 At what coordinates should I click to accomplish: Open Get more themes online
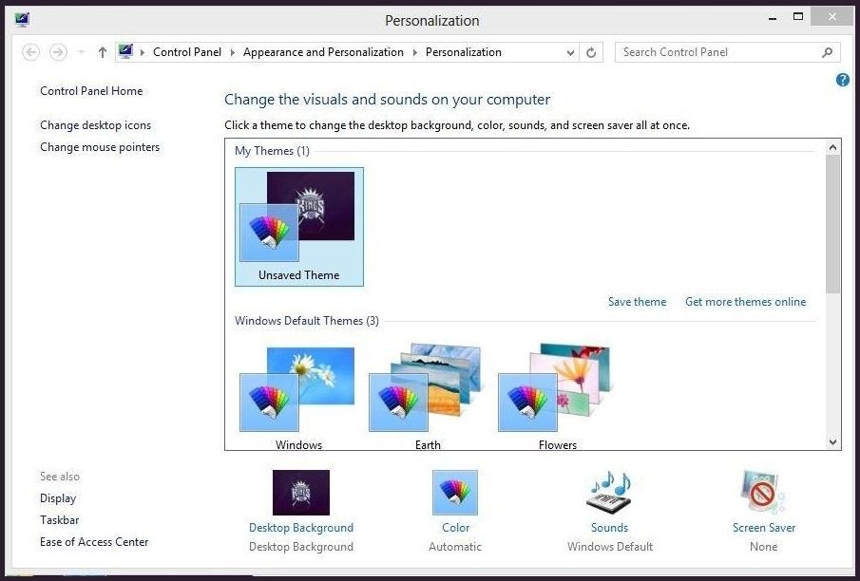click(x=745, y=302)
